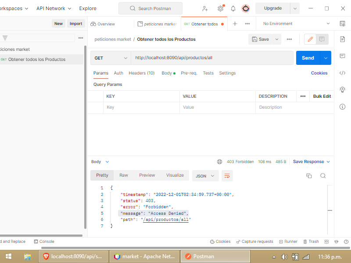Click the New button

(58, 24)
